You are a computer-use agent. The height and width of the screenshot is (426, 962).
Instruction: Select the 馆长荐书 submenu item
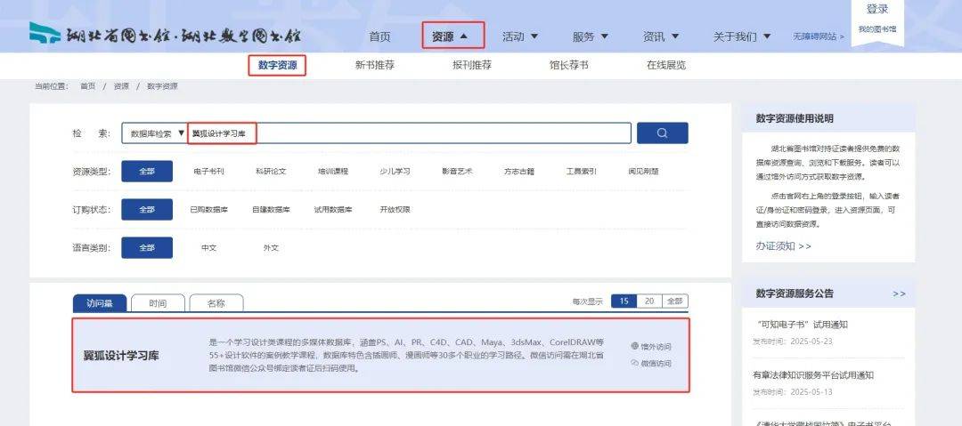pyautogui.click(x=568, y=65)
